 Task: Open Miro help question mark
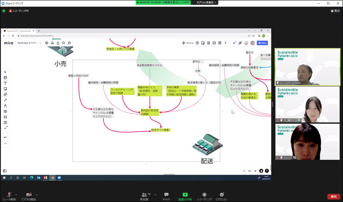point(267,171)
